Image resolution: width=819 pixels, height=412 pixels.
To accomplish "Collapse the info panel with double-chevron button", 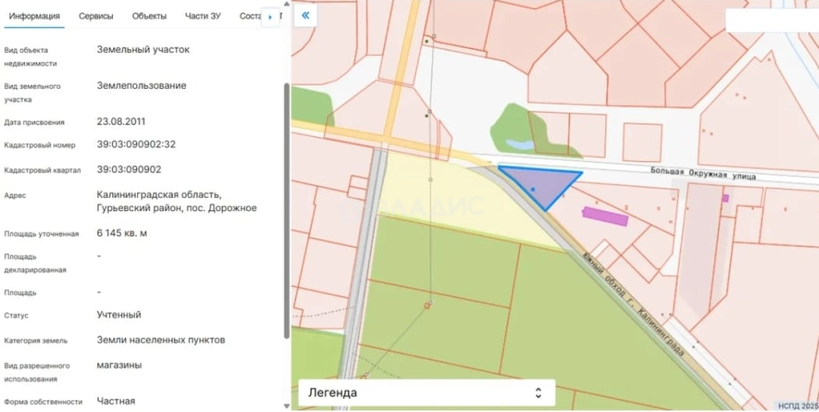I will pos(305,16).
